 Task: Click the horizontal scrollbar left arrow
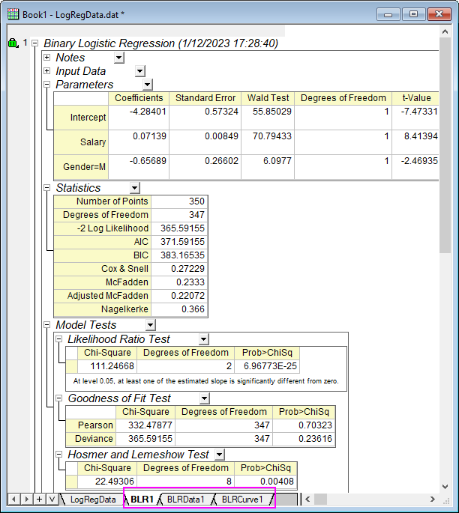[307, 500]
